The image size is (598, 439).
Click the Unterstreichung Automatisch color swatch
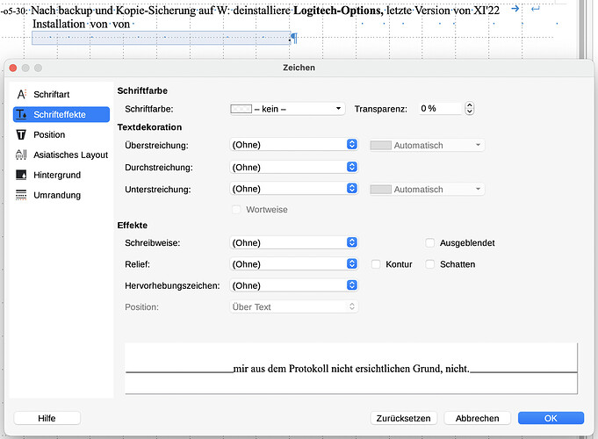tap(380, 189)
